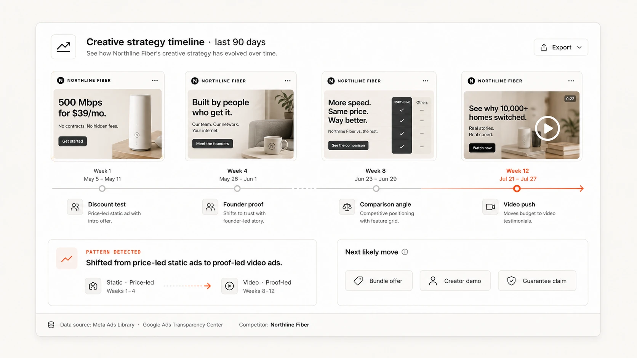Select the Creator demo option

(455, 281)
